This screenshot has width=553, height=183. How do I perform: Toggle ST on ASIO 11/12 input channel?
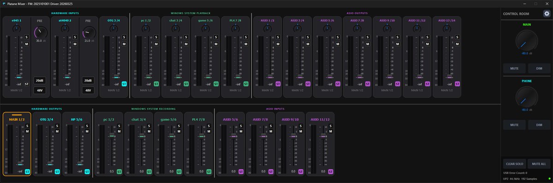[331, 171]
